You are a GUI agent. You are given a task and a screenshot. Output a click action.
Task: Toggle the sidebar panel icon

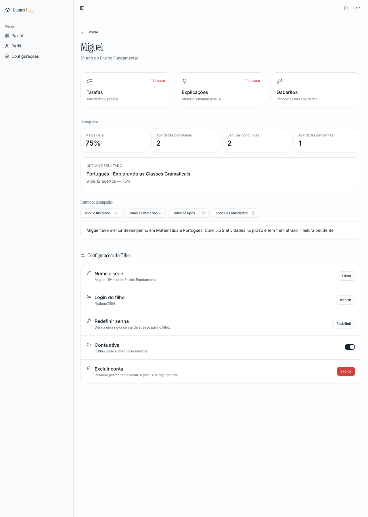click(x=82, y=8)
